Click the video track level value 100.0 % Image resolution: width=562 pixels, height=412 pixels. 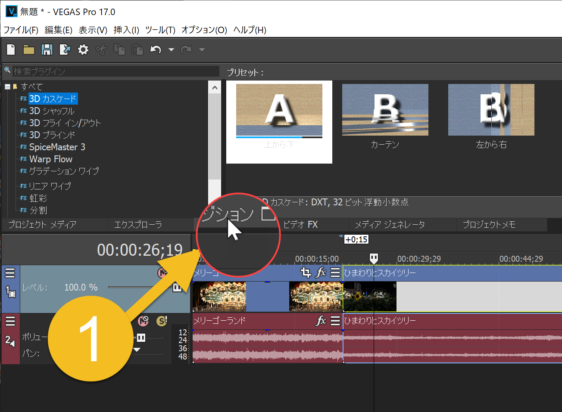(x=81, y=287)
